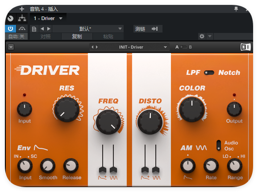Click the DRIVER logo
Image resolution: width=258 pixels, height=192 pixels.
(x=47, y=70)
